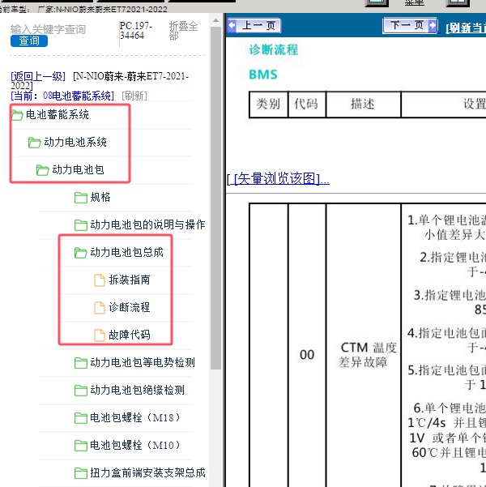This screenshot has height=487, width=486.
Task: Click the 诊断流程 content heading
Action: 274,49
